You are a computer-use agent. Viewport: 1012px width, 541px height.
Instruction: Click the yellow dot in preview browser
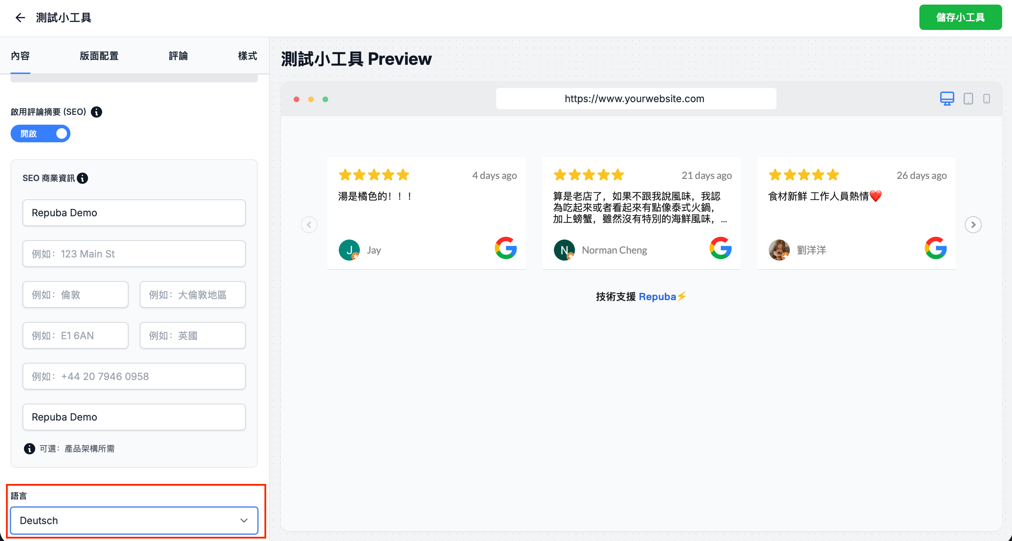tap(311, 99)
